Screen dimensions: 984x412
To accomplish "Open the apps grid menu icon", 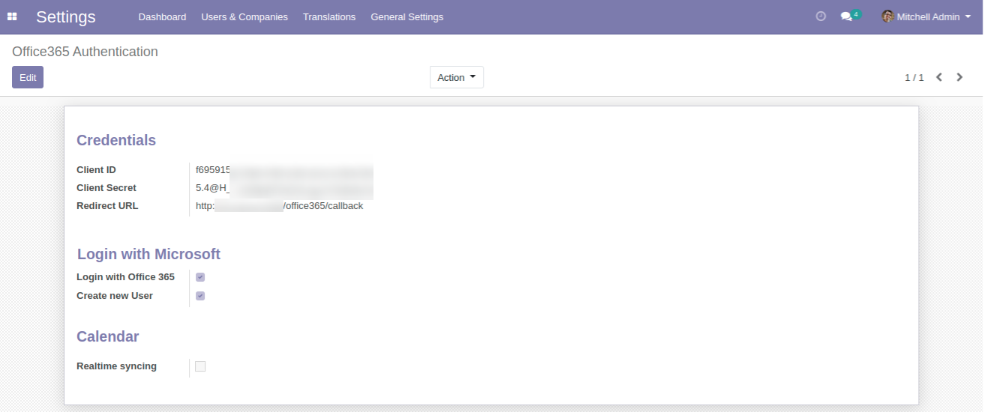I will (12, 16).
